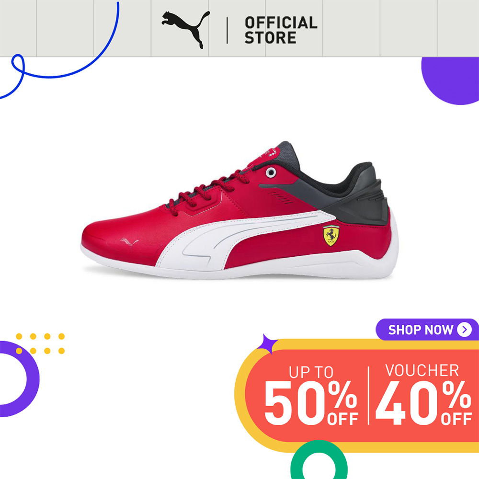479x479 pixels.
Task: Click the OFFICIAL STORE text
Action: click(x=281, y=30)
